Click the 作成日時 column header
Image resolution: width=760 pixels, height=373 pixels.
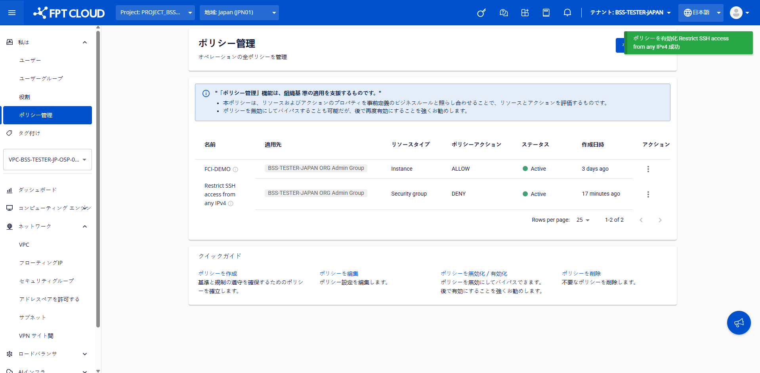click(593, 145)
